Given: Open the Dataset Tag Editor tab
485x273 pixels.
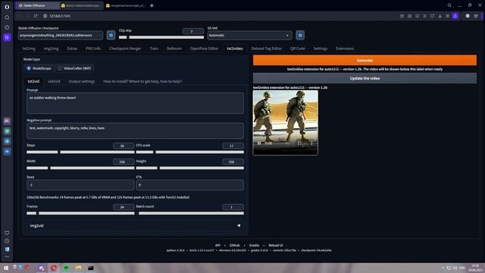Looking at the screenshot, I should 267,49.
